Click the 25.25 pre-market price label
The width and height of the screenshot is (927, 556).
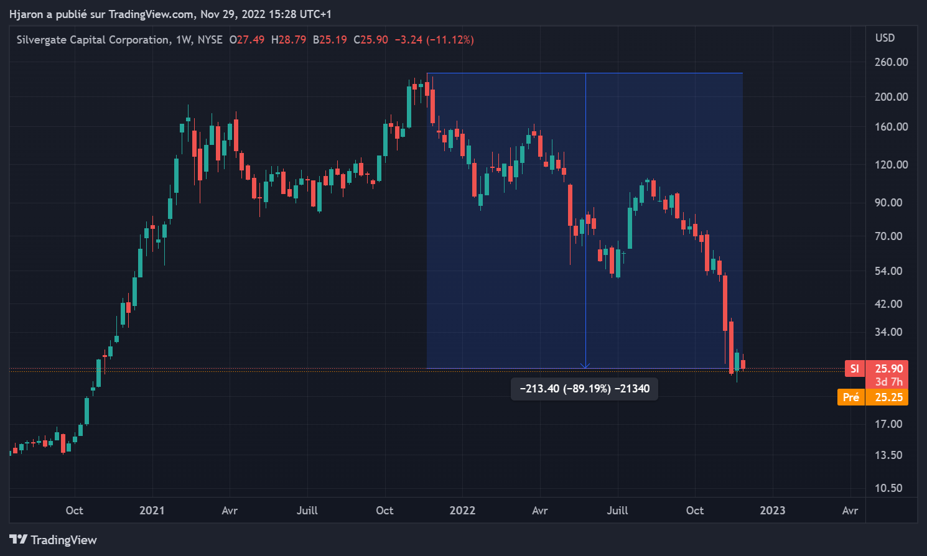(888, 397)
